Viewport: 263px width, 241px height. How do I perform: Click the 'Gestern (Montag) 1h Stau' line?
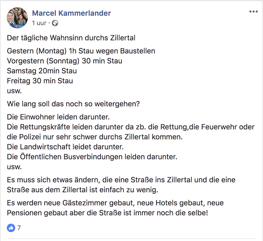point(81,51)
